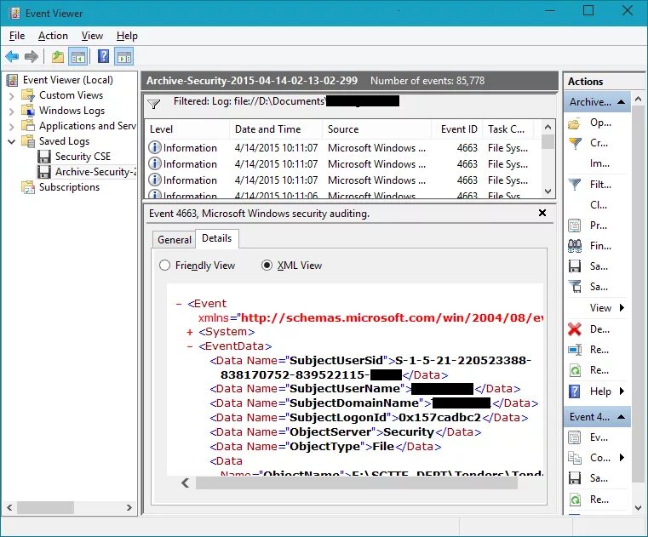Click the Forward arrow toolbar icon

point(31,56)
